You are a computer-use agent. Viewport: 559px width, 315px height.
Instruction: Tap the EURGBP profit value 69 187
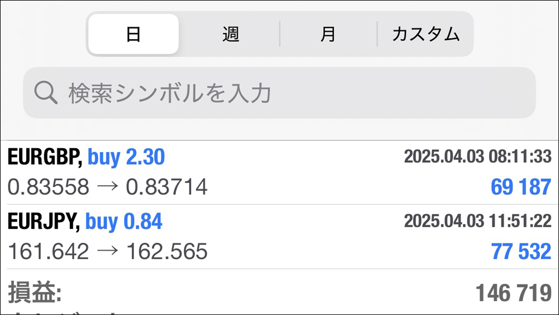coord(521,187)
